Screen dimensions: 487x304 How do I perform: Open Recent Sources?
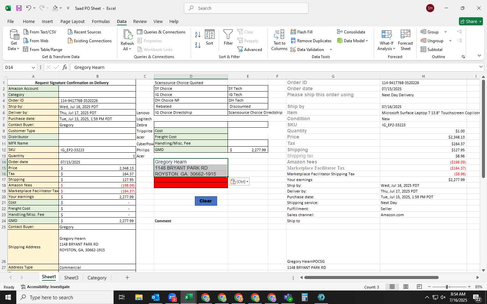tap(84, 32)
